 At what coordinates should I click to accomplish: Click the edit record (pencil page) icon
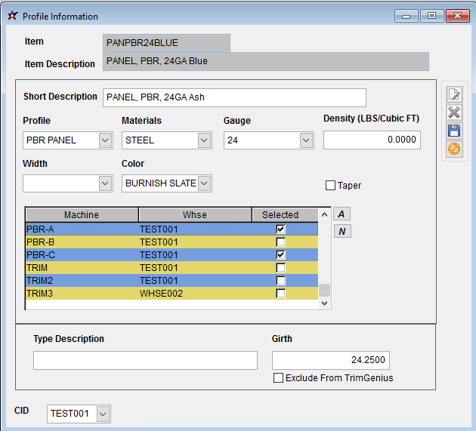coord(454,94)
